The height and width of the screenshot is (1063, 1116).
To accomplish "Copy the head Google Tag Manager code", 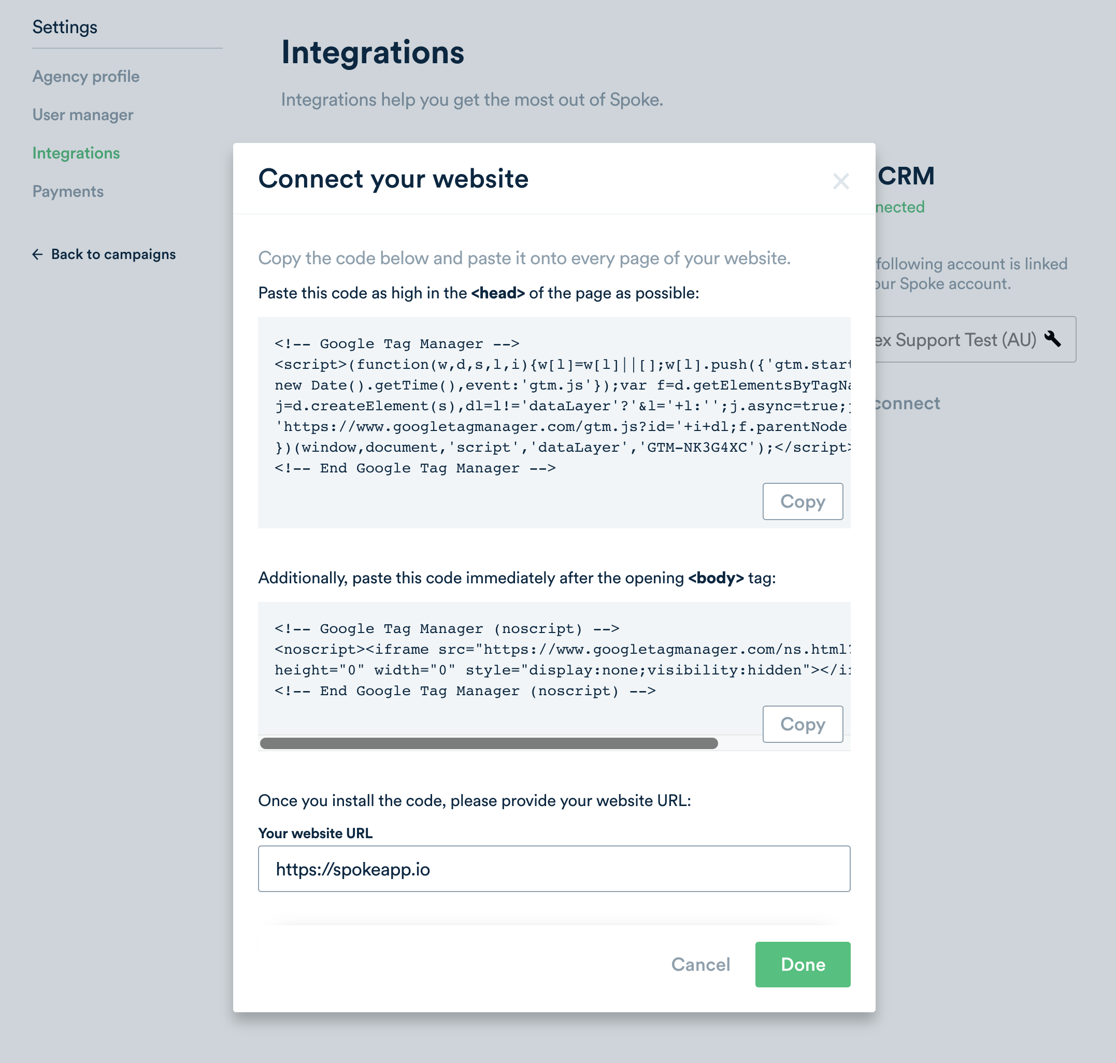I will click(803, 501).
